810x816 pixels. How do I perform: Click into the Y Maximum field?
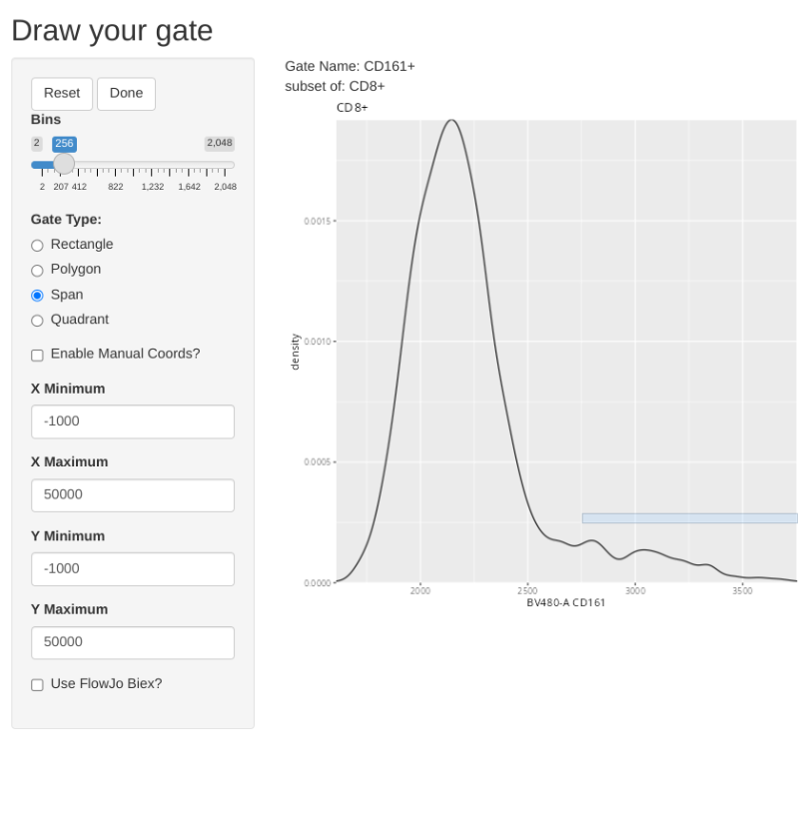(133, 643)
